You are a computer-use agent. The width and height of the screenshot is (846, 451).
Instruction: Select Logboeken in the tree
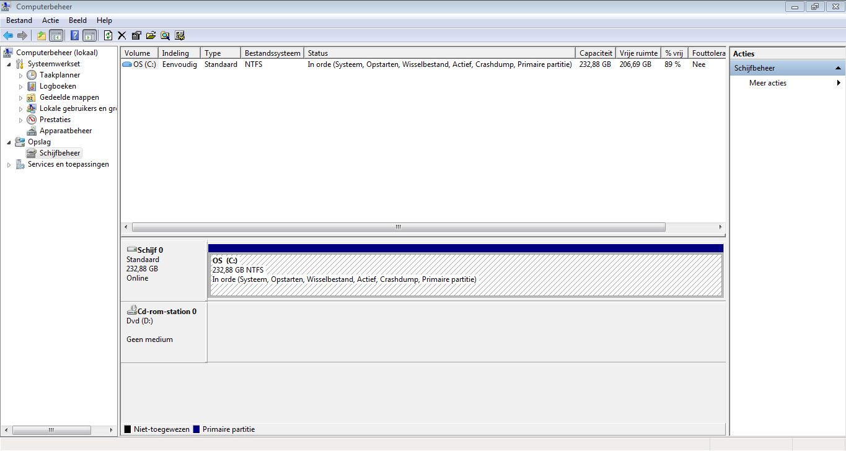point(58,86)
